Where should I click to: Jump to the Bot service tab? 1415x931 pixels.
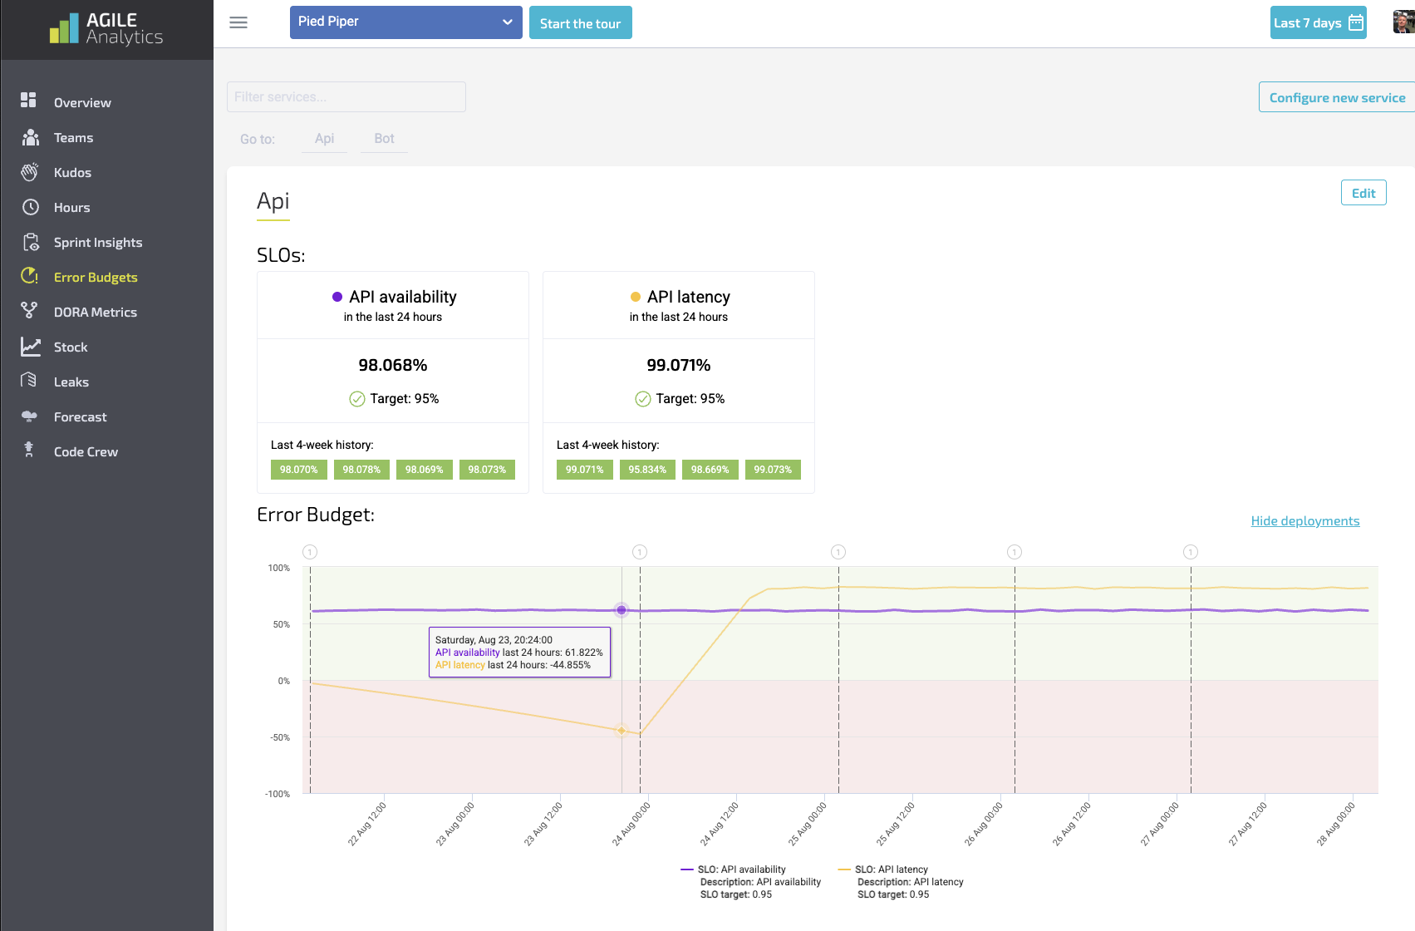coord(384,139)
